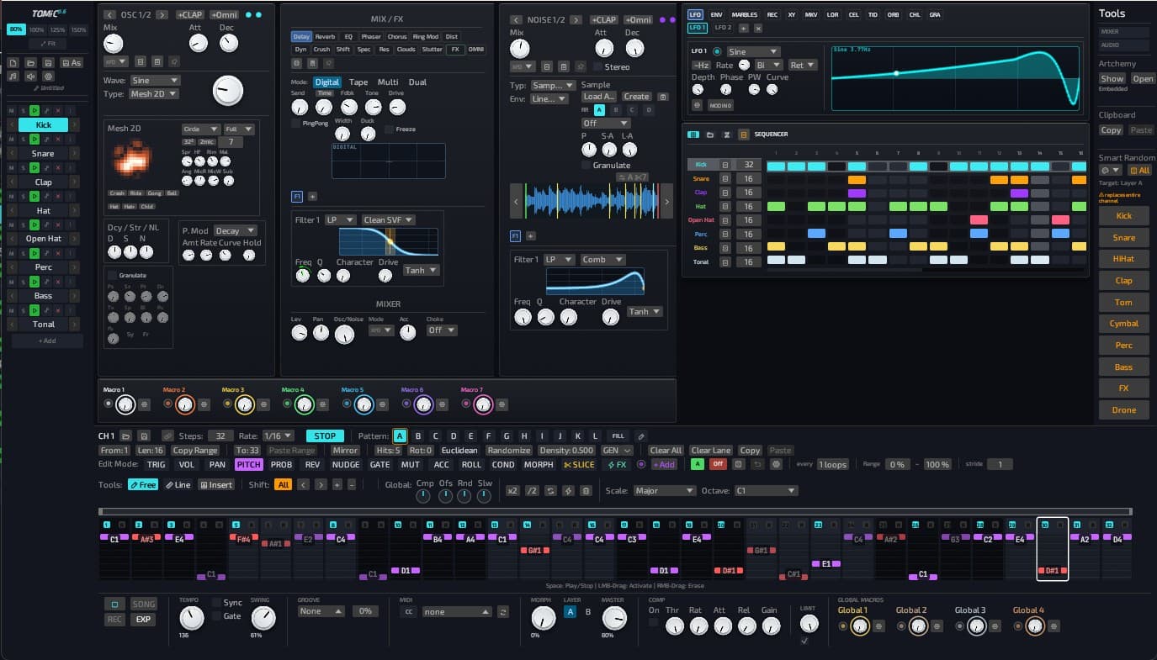This screenshot has width=1157, height=660.
Task: Click the +Add channel button in sidebar
Action: point(47,341)
